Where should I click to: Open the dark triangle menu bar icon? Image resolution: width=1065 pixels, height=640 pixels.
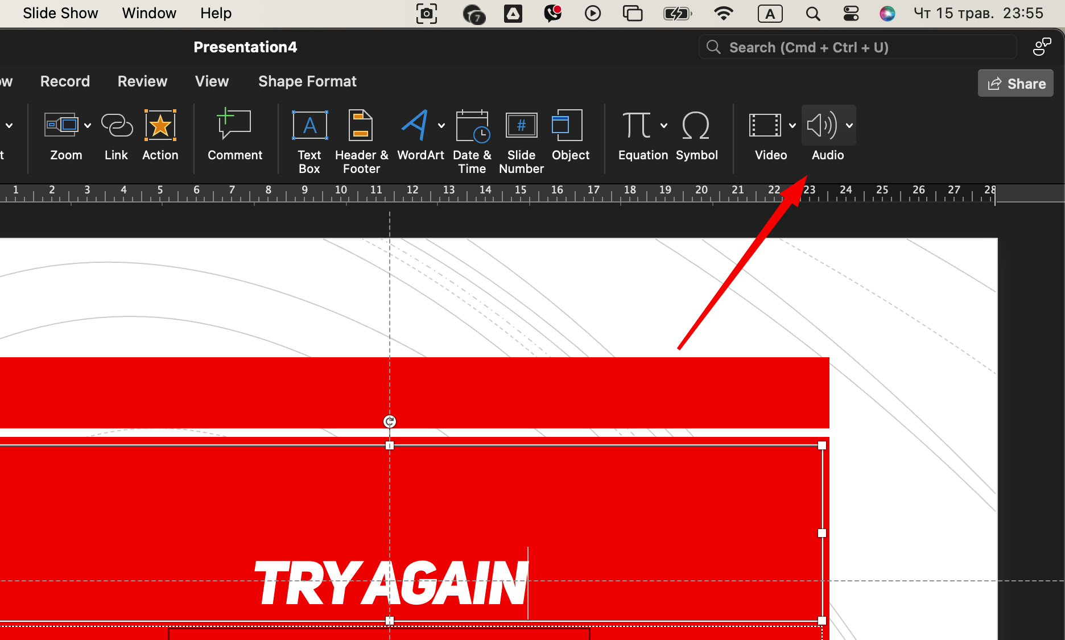tap(513, 13)
